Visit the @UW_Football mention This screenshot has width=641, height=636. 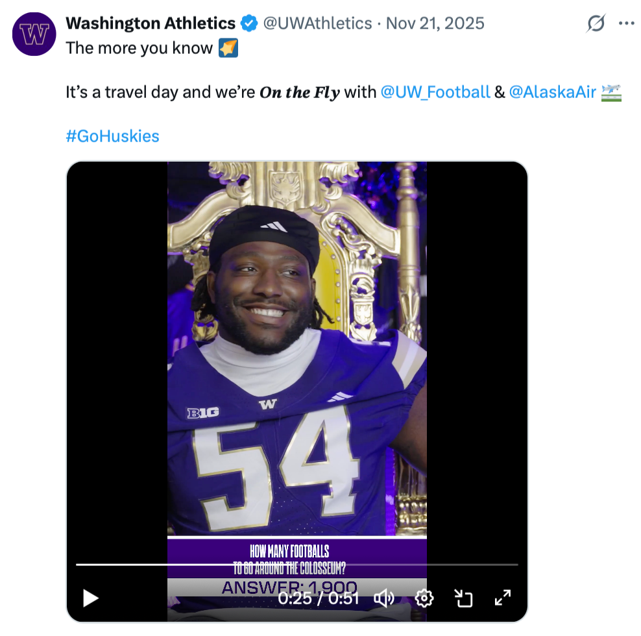click(435, 92)
